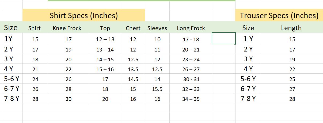323x123 pixels.
Task: Select the Trouser Specs (Inches) header cell
Action: click(x=279, y=15)
